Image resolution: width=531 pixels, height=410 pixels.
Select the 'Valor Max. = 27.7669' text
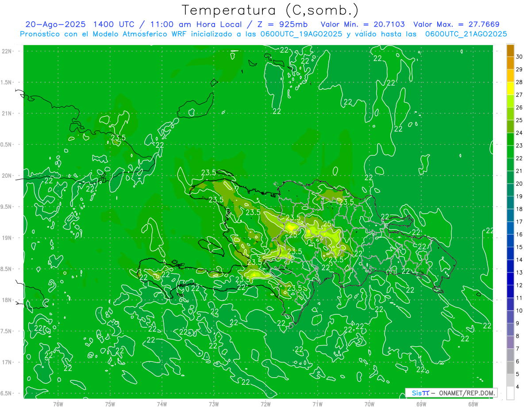(456, 24)
